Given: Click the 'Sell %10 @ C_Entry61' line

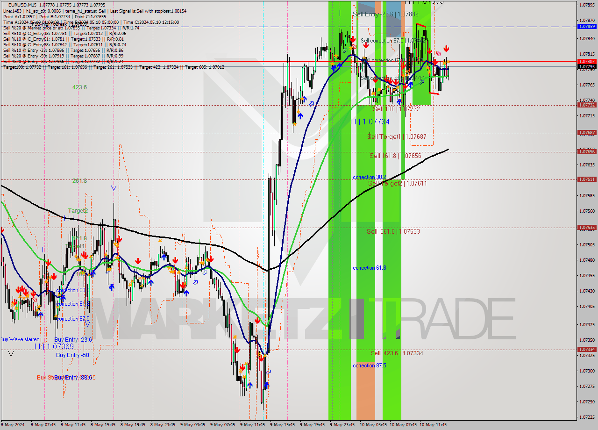Looking at the screenshot, I should [x=64, y=39].
